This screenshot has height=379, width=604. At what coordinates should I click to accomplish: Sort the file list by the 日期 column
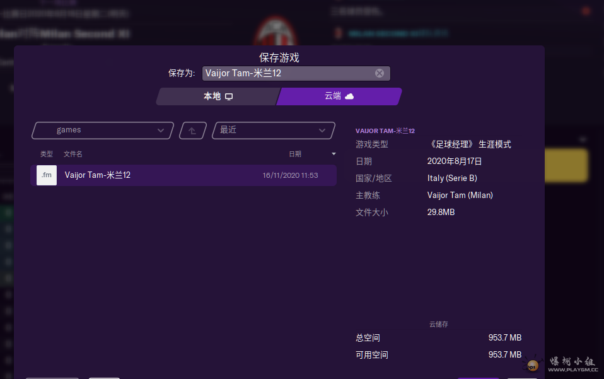tap(295, 154)
